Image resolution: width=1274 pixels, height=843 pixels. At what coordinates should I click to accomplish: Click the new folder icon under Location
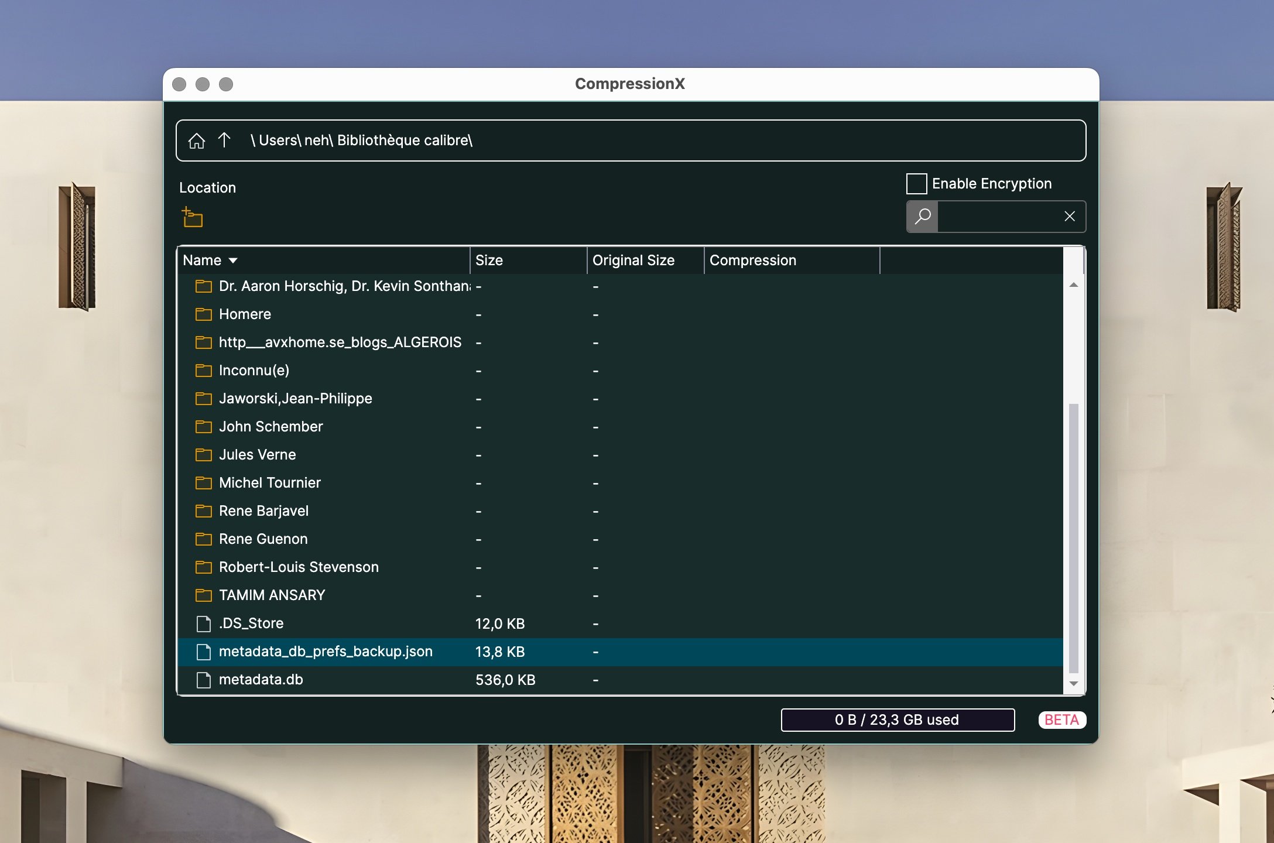pos(192,217)
